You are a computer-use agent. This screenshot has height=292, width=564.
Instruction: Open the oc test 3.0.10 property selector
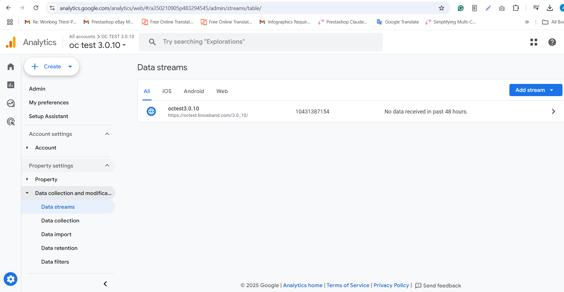(98, 45)
